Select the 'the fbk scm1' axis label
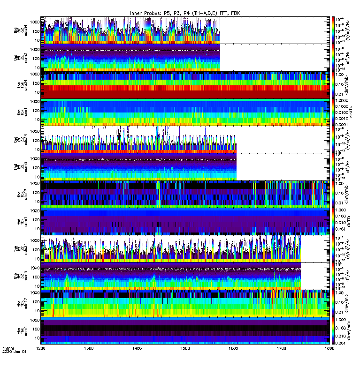352x375 pixels. point(23,331)
